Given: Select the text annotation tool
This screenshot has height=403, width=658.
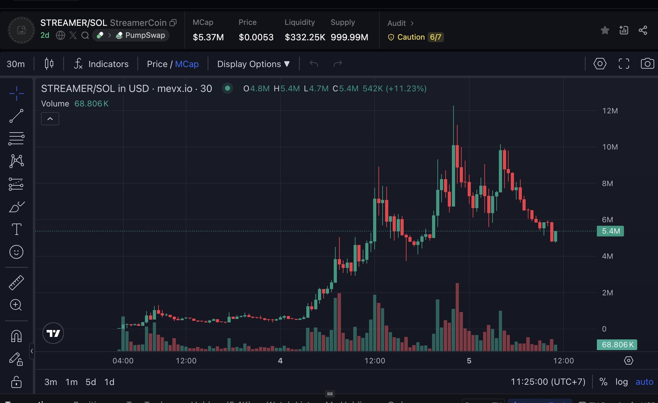Looking at the screenshot, I should click(x=16, y=229).
